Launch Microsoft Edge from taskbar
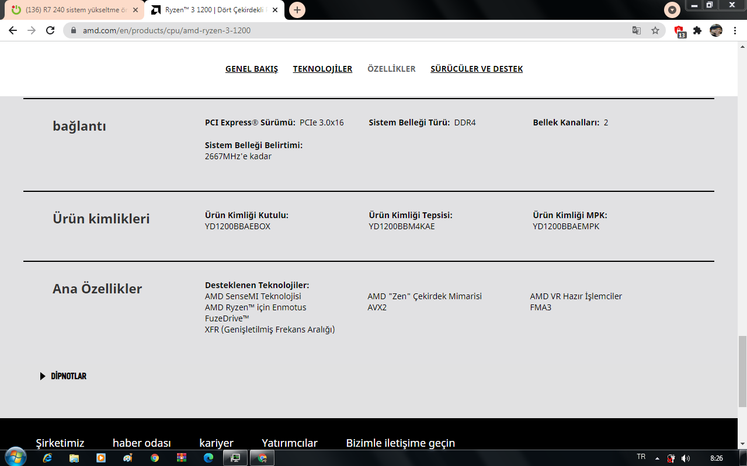 (209, 458)
